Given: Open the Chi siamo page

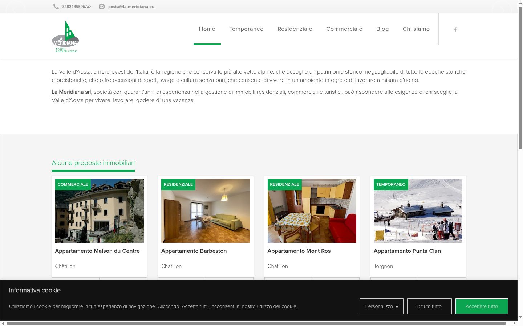Looking at the screenshot, I should (416, 29).
